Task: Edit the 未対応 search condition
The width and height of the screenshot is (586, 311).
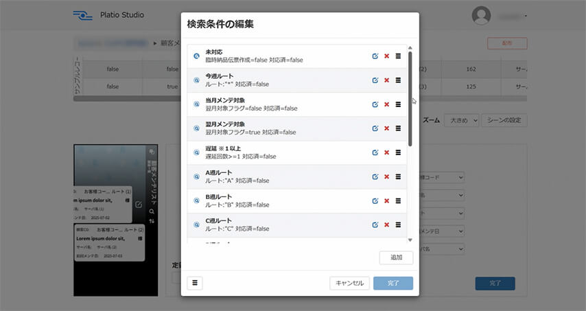Action: (x=375, y=56)
